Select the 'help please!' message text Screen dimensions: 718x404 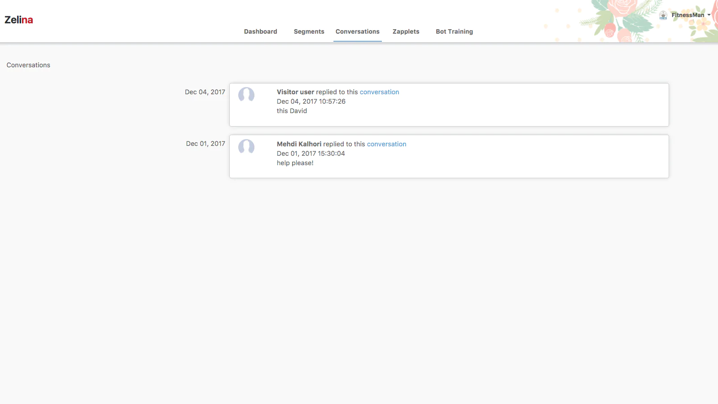point(295,163)
